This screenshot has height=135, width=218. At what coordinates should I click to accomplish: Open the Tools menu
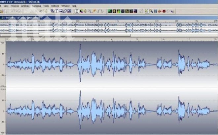46,6
